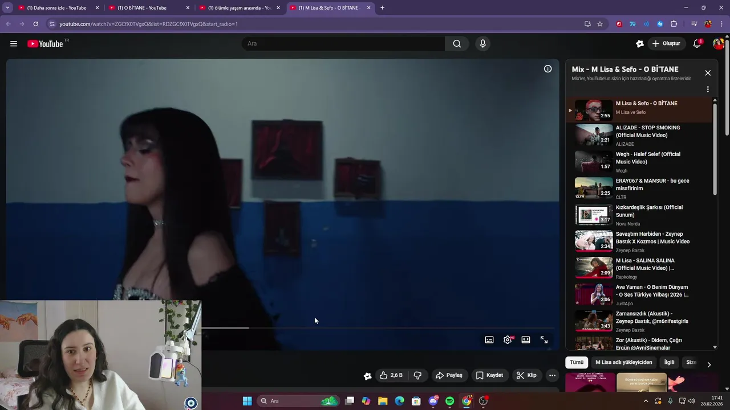730x410 pixels.
Task: Reload the page
Action: 35,24
